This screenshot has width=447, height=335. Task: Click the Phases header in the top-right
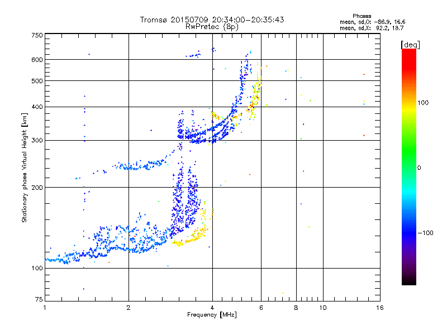pyautogui.click(x=362, y=16)
